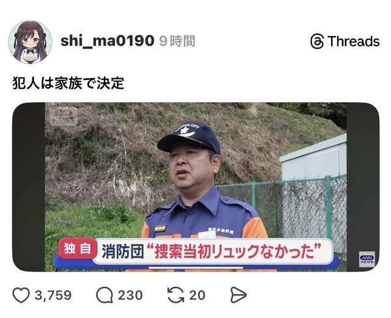This screenshot has width=391, height=318.
Task: Select the post text 犯人は家族で決定
Action: click(68, 83)
